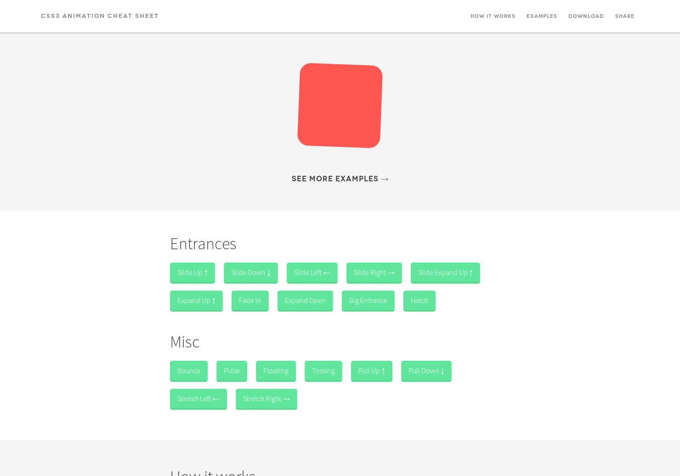Click the Hatch animation button
This screenshot has height=476, width=680.
pos(419,301)
